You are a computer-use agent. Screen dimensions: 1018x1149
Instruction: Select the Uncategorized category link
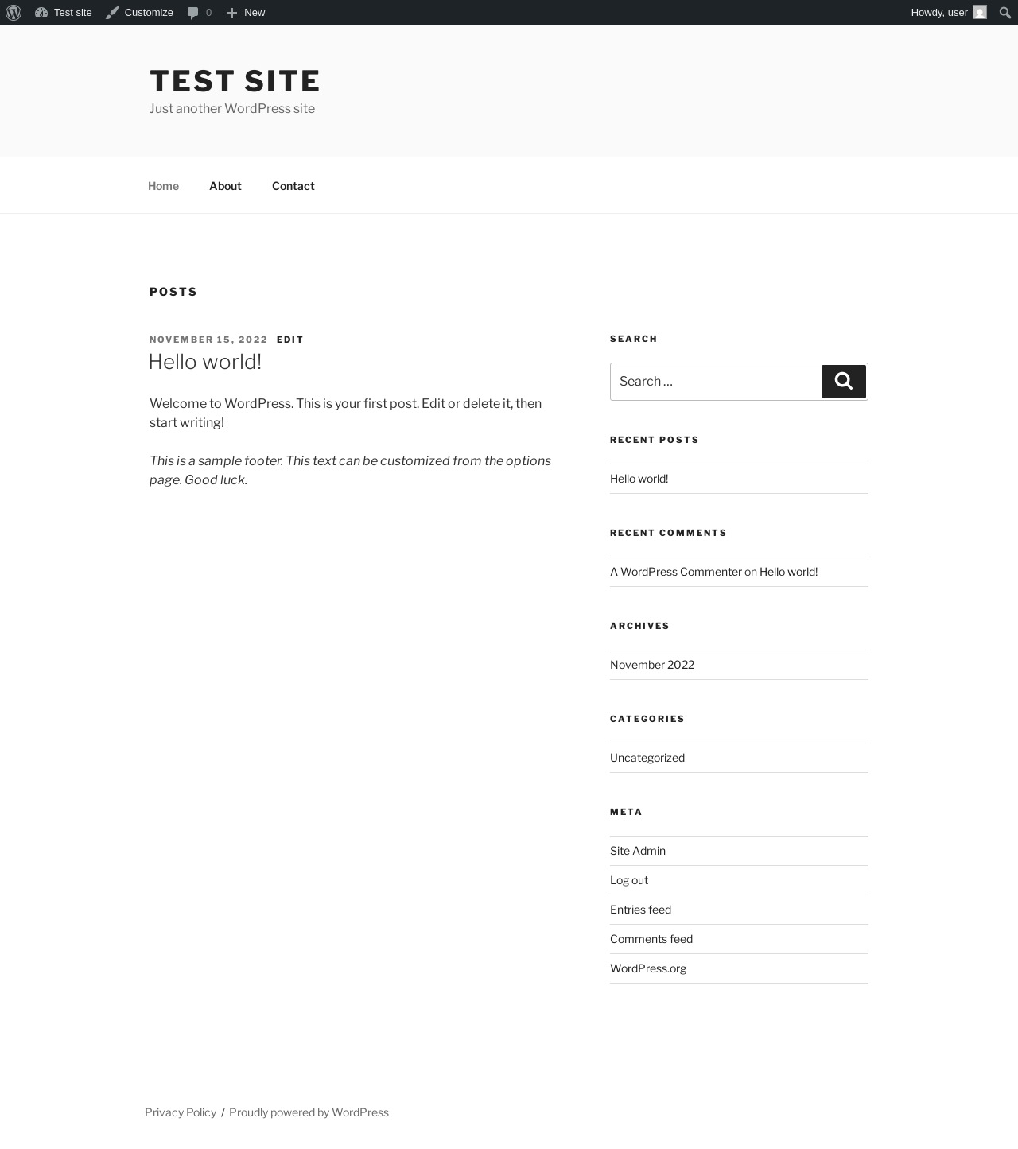(647, 758)
